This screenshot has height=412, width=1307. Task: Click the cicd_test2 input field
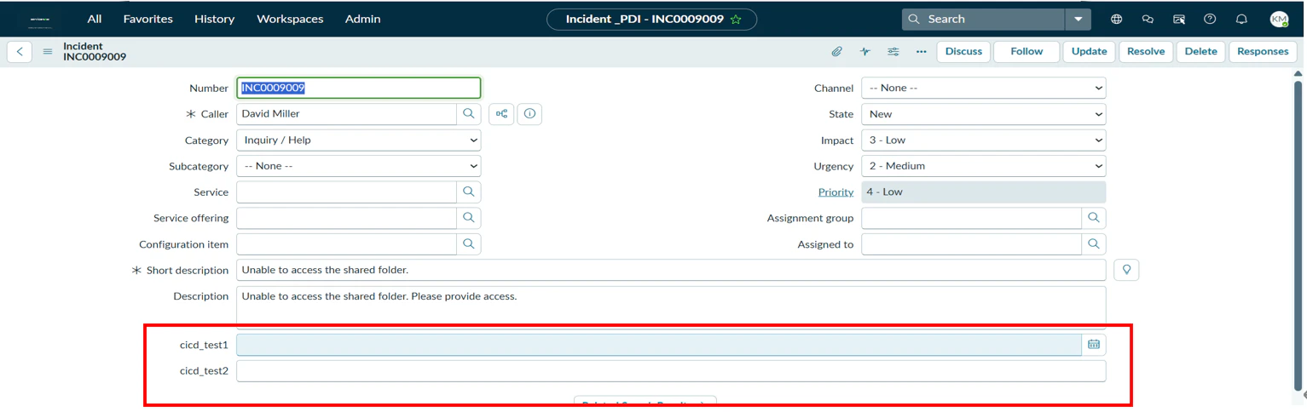pos(671,370)
